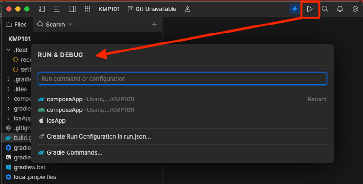Click the add collaborator person icon
363x184 pixels.
pyautogui.click(x=188, y=9)
